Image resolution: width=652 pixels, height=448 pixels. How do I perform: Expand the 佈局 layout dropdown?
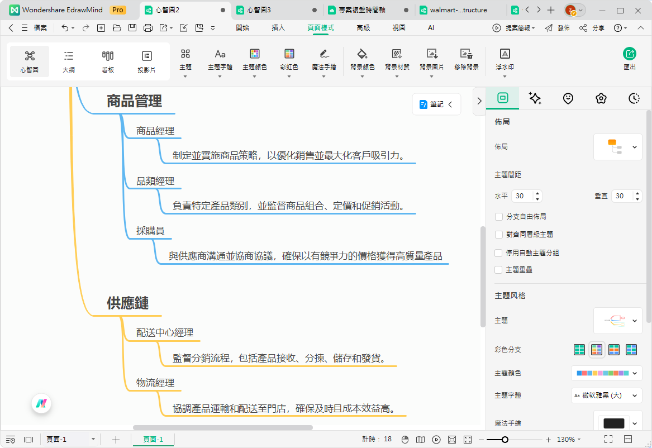(617, 147)
